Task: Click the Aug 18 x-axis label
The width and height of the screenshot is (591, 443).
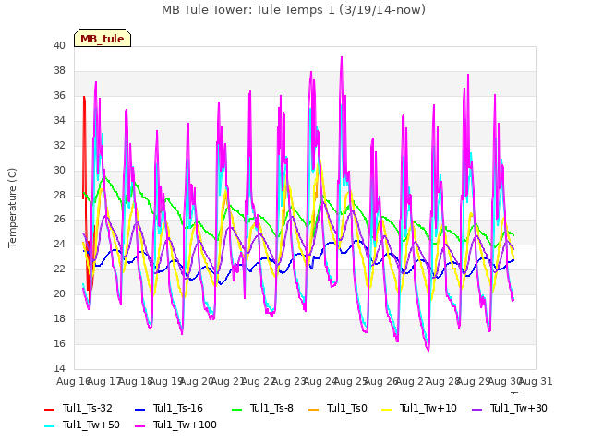Action: [136, 381]
